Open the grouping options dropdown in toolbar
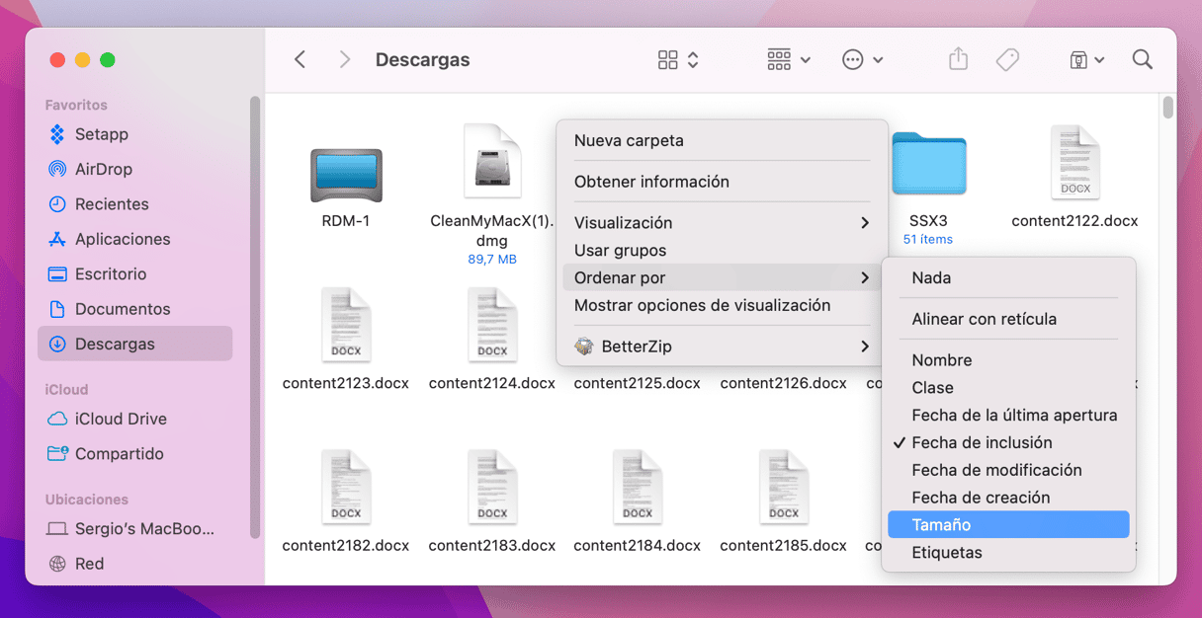This screenshot has width=1202, height=618. pos(789,60)
